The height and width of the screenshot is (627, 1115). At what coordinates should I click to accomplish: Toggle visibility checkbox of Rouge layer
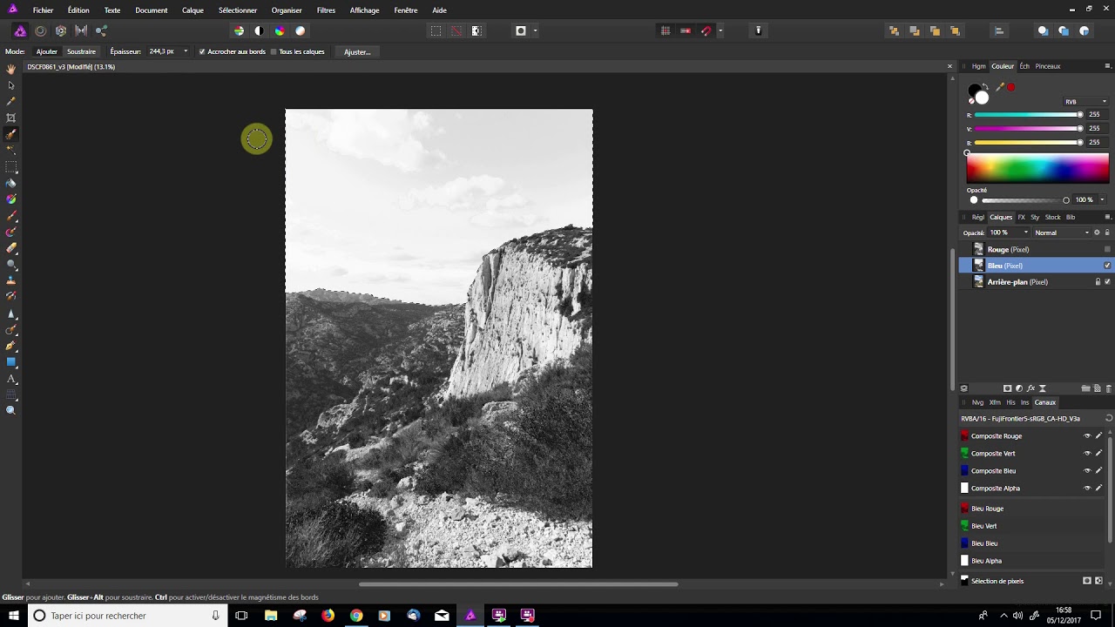click(1107, 249)
